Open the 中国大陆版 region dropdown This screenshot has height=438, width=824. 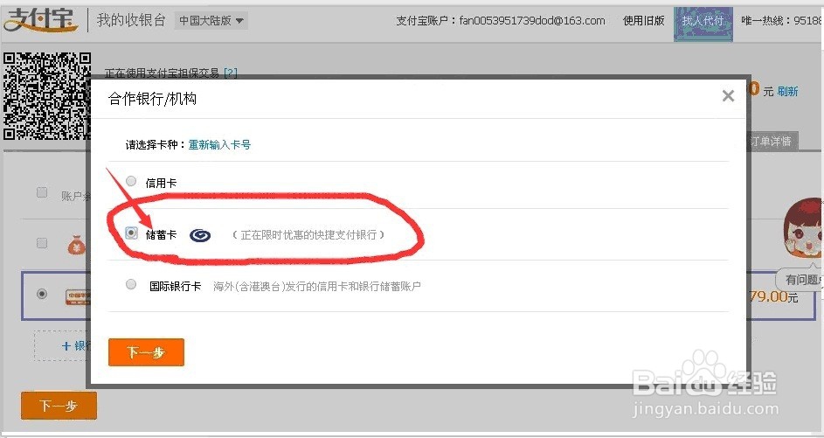tap(211, 21)
